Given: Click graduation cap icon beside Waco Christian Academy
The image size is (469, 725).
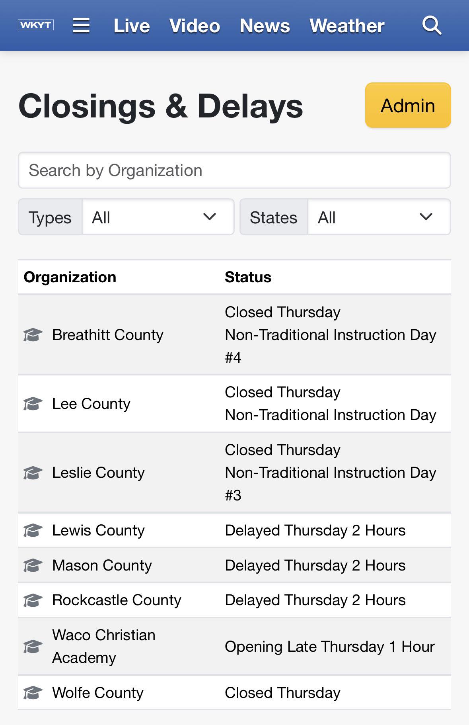Looking at the screenshot, I should (33, 647).
